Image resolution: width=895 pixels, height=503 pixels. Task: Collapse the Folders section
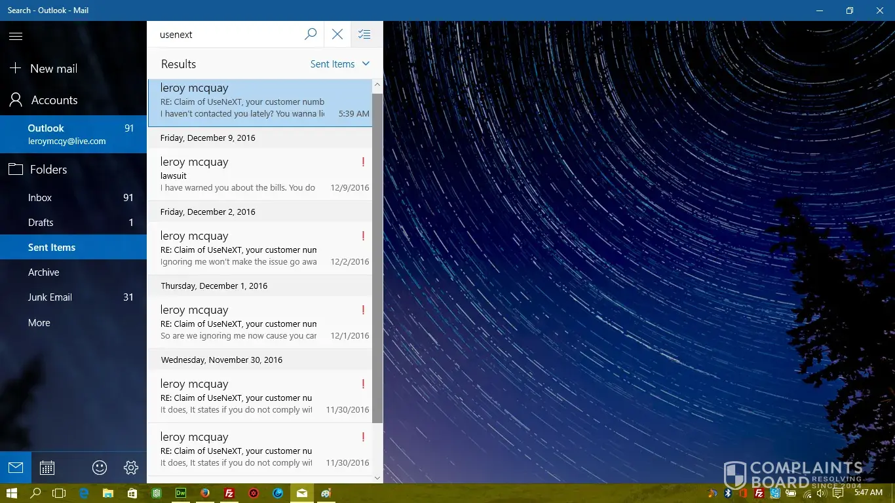(x=48, y=170)
